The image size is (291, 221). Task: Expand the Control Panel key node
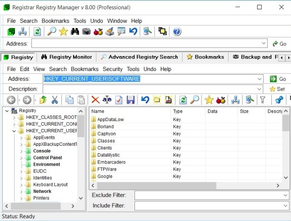(21, 158)
